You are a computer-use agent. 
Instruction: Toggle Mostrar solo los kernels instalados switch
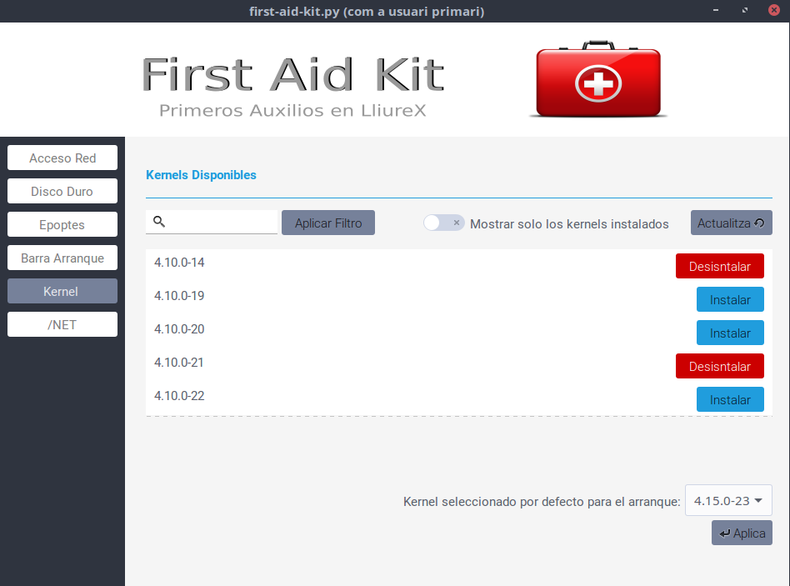tap(443, 223)
